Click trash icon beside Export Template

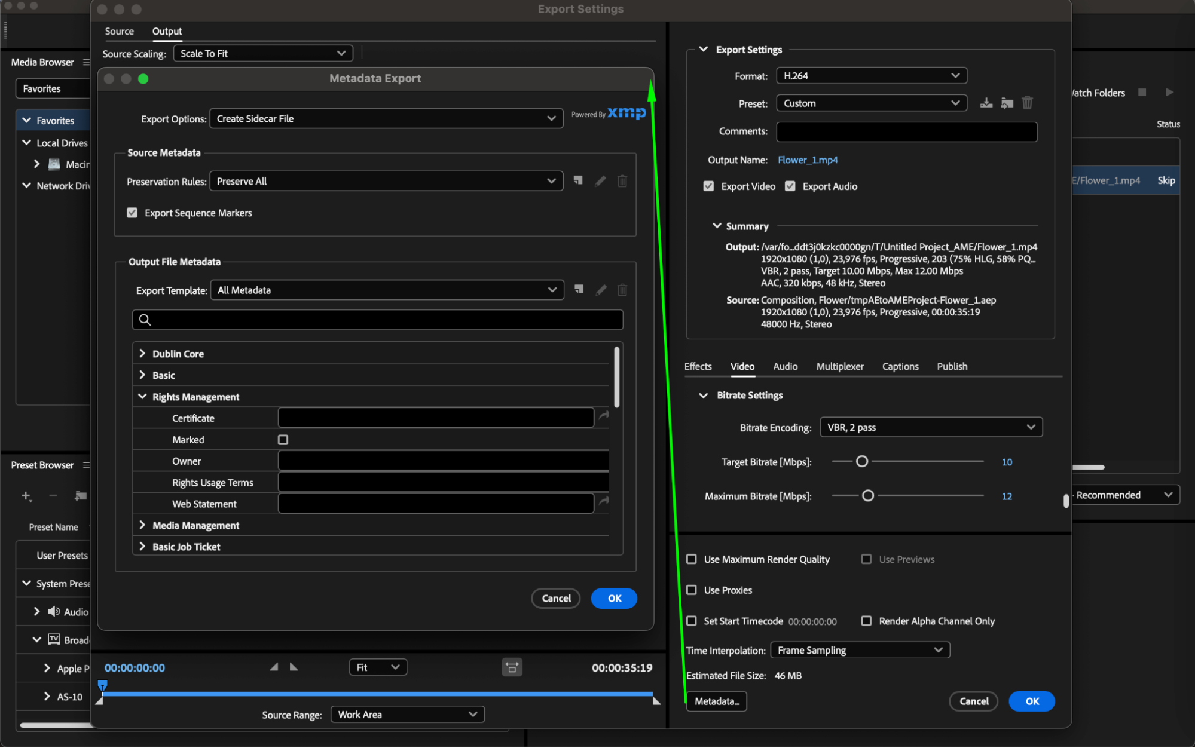[622, 290]
